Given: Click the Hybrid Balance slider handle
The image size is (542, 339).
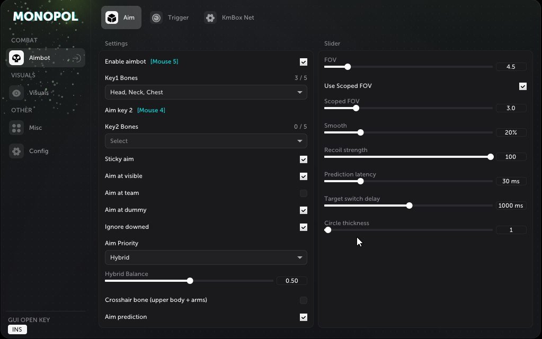Looking at the screenshot, I should point(190,281).
